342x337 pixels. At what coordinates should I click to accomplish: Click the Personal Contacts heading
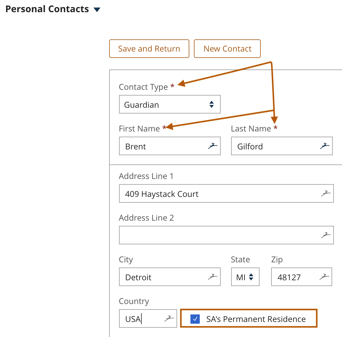(x=47, y=9)
